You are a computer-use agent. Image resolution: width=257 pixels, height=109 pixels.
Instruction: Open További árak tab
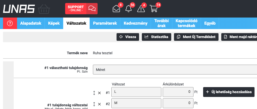161,23
